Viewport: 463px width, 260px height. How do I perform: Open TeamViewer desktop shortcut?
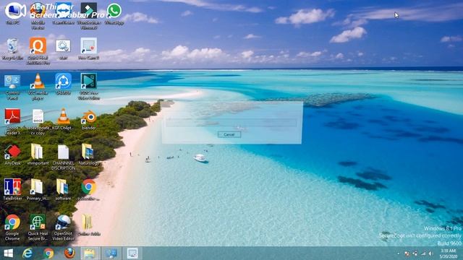(63, 11)
